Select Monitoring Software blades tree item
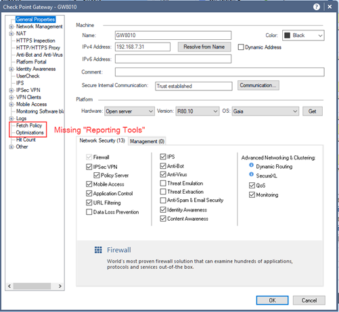The width and height of the screenshot is (339, 312). pyautogui.click(x=40, y=111)
